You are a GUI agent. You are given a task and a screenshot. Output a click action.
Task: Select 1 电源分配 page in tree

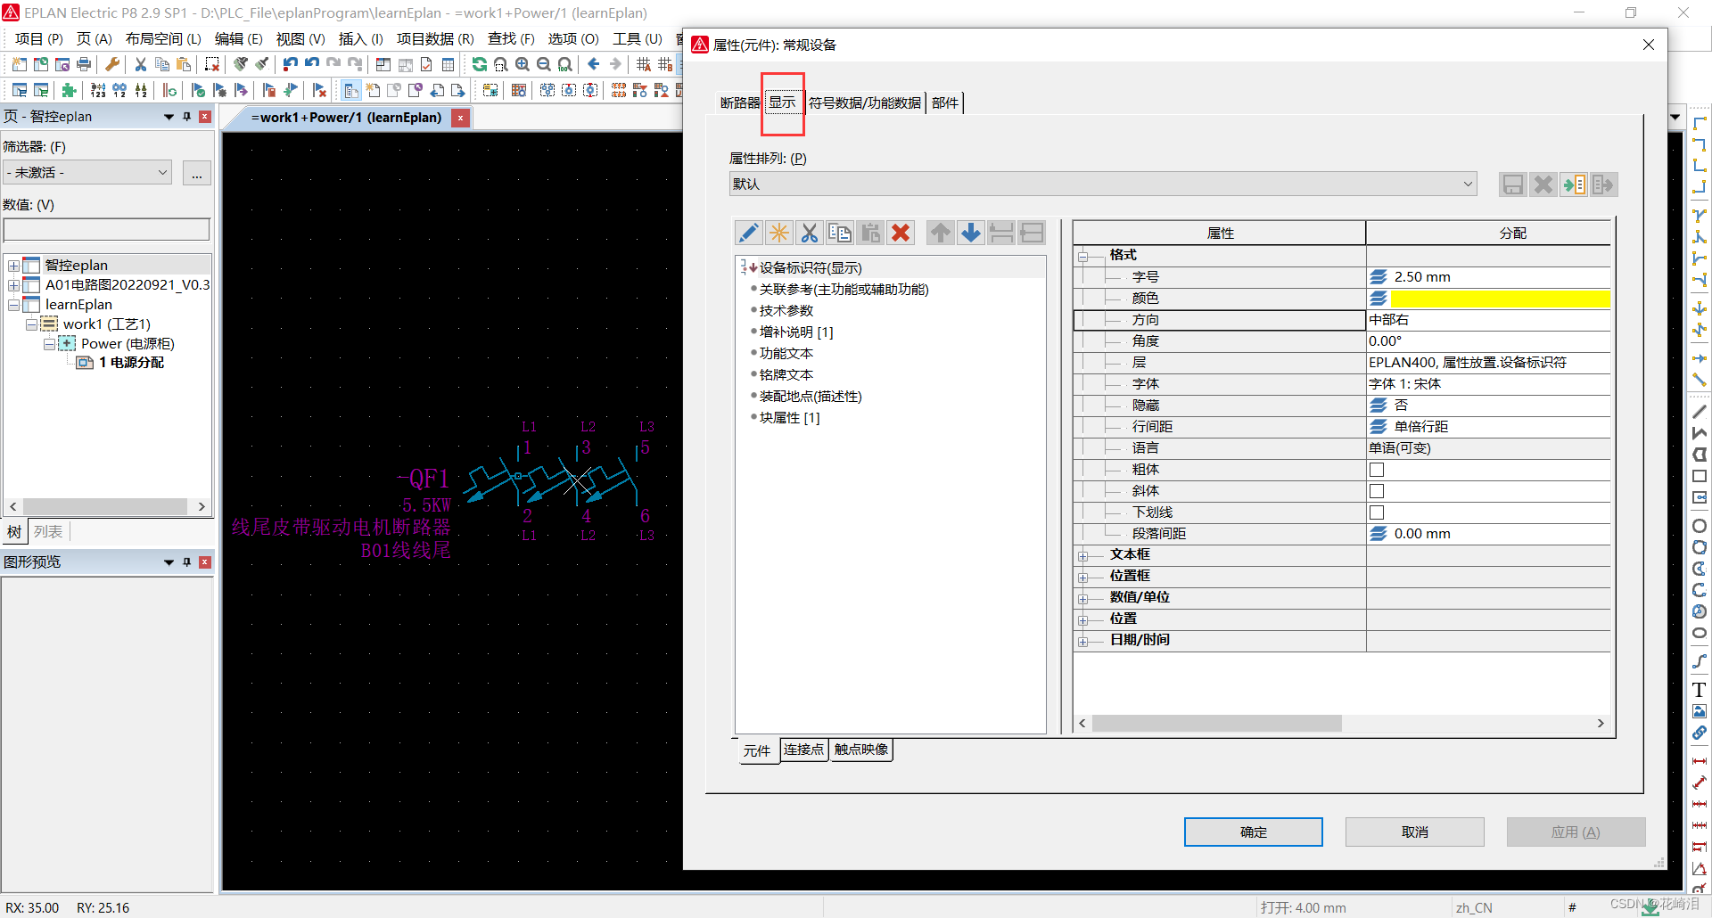131,363
